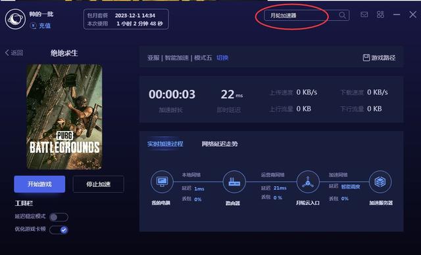Close the accelerator window

click(412, 14)
